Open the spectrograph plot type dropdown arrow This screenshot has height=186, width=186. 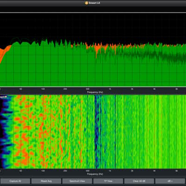(x=6, y=97)
